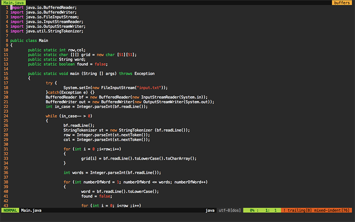Click line number 43 in gutter
Image resolution: width=355 pixels, height=222 pixels.
[x=6, y=206]
